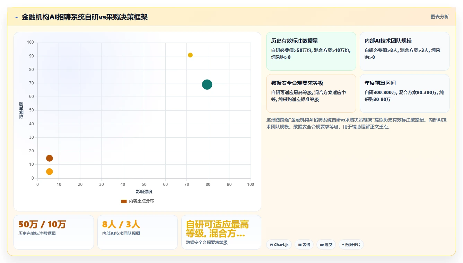Click the small yellow bubble near top
Screen dimensions: 463x263
tap(190, 55)
